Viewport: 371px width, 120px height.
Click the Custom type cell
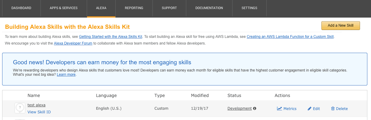pos(161,108)
